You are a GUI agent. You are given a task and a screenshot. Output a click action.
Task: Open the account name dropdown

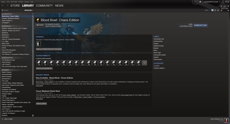click(x=212, y=2)
